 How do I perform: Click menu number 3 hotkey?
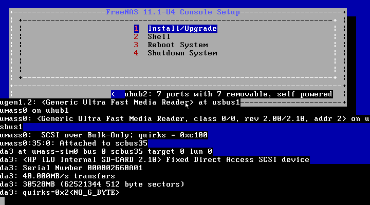(136, 45)
